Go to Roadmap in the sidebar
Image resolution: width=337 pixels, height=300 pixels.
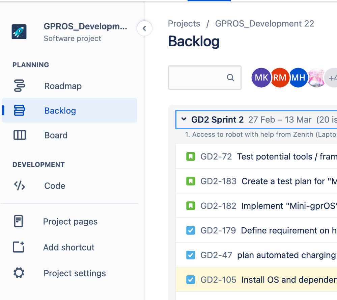point(63,86)
